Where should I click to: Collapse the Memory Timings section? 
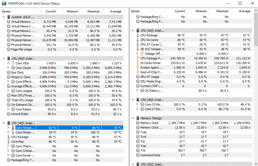point(133,118)
